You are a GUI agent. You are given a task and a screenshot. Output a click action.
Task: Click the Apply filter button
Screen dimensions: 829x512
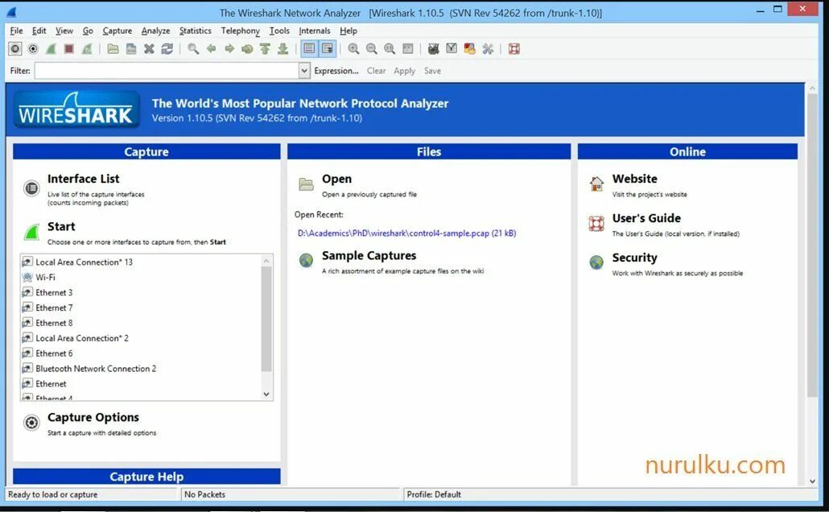pyautogui.click(x=405, y=70)
